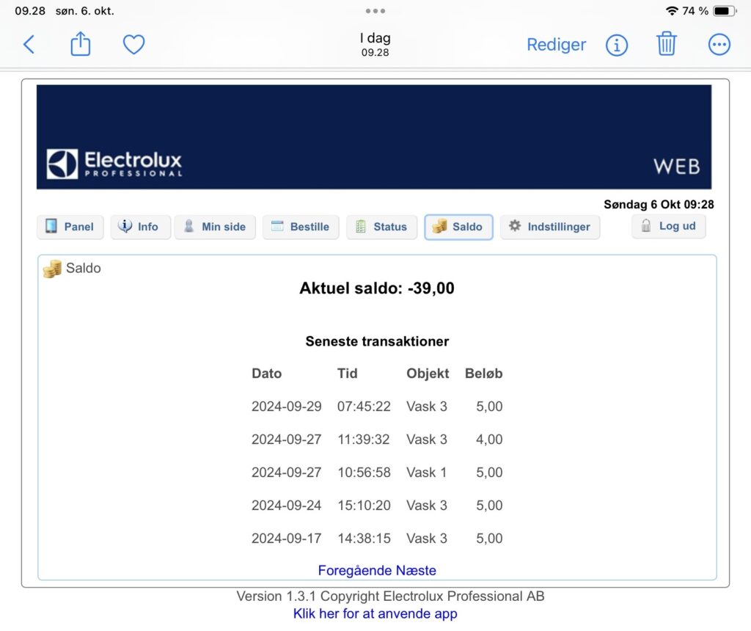Select time cell 11:39:32
The width and height of the screenshot is (751, 631).
click(x=364, y=439)
